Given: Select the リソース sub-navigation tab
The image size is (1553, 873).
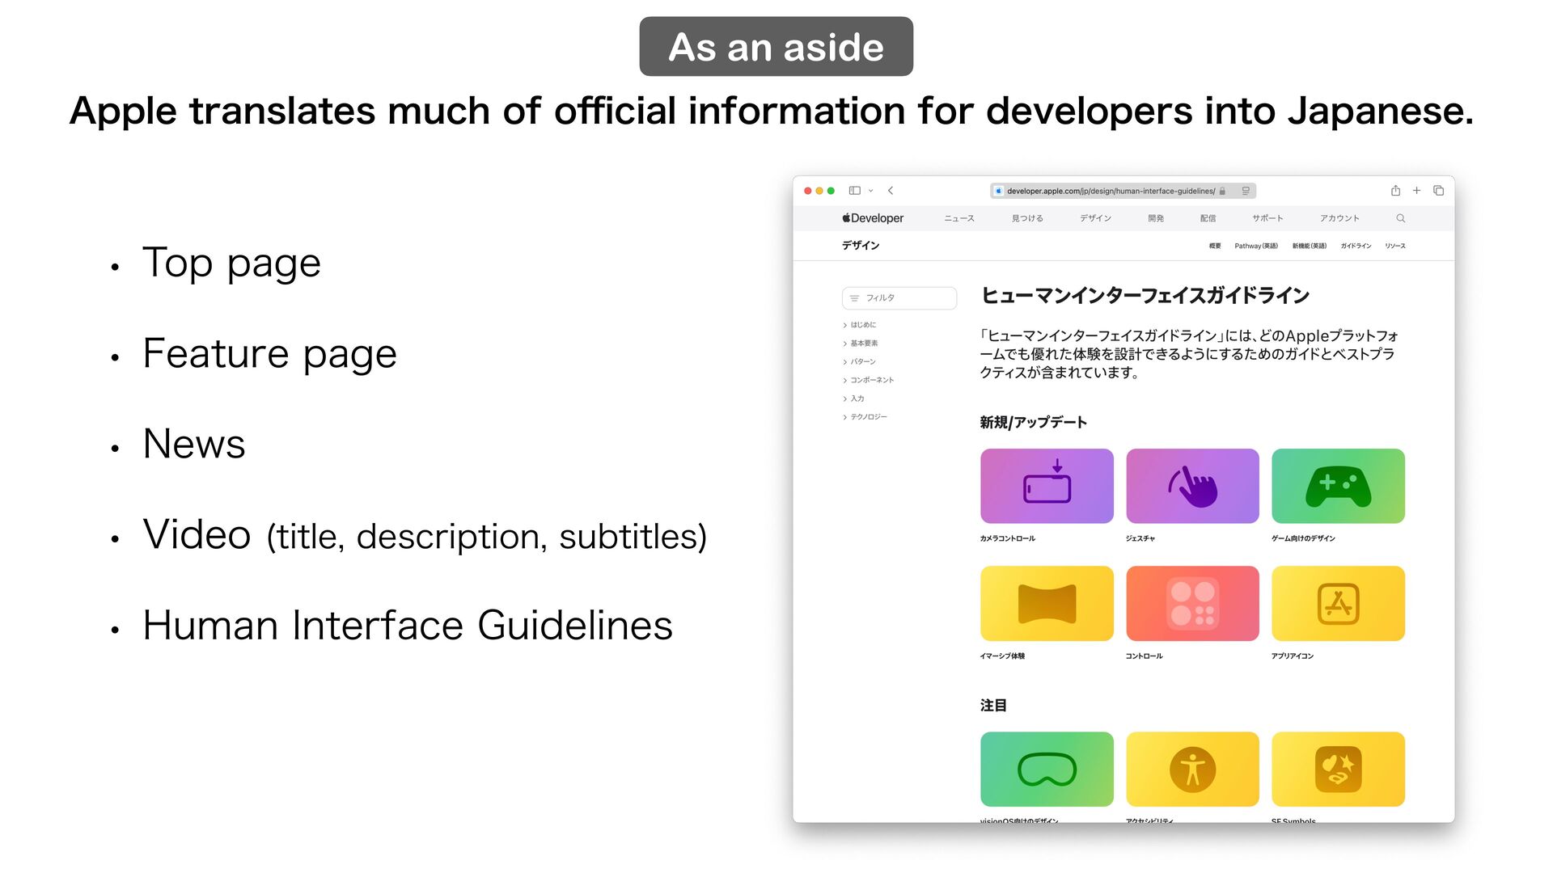Looking at the screenshot, I should [x=1395, y=246].
